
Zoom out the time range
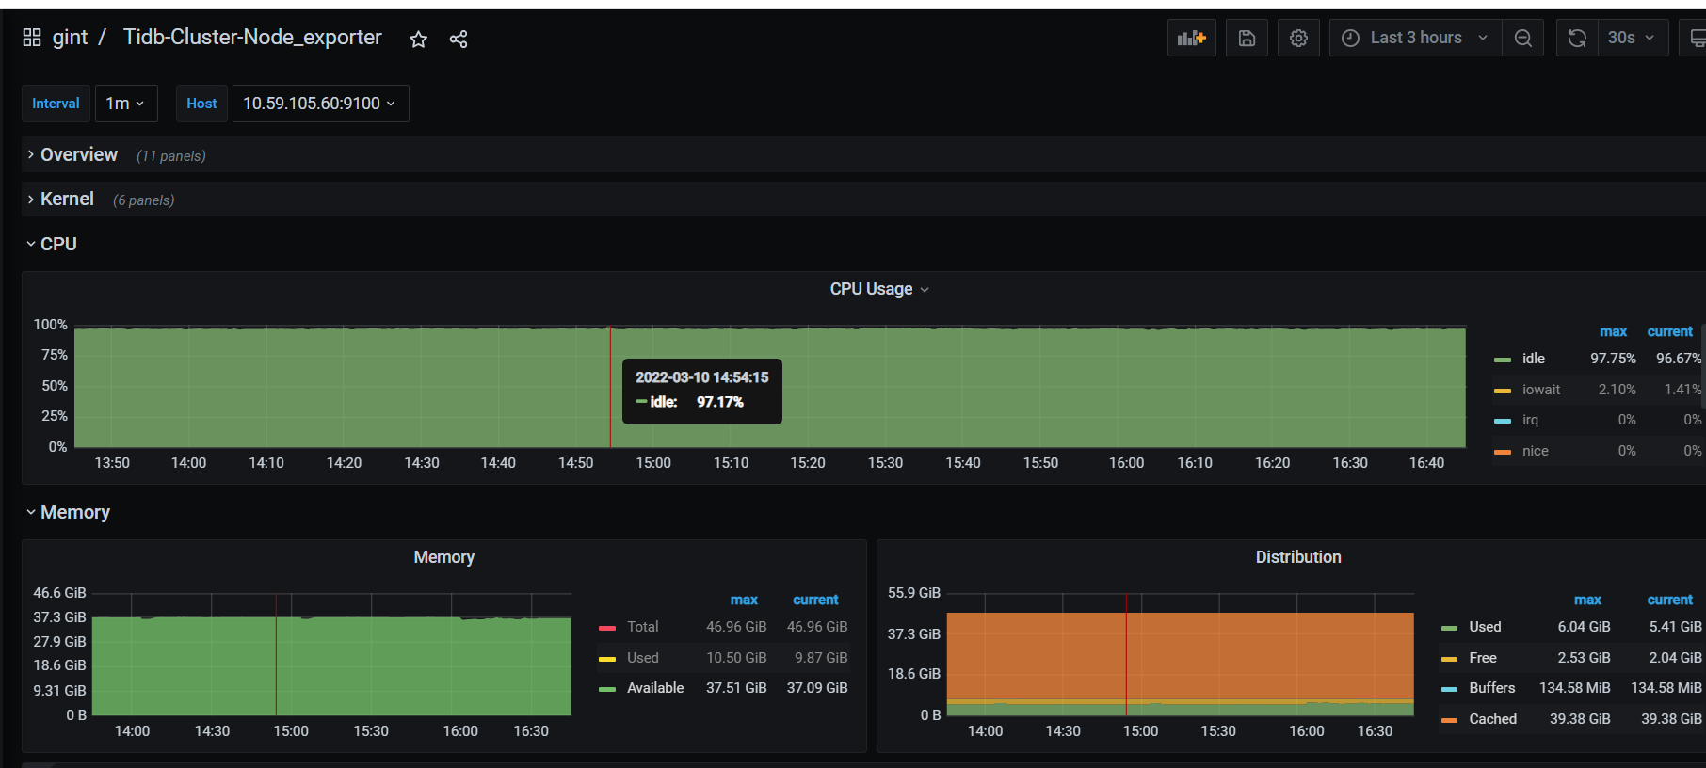tap(1522, 38)
